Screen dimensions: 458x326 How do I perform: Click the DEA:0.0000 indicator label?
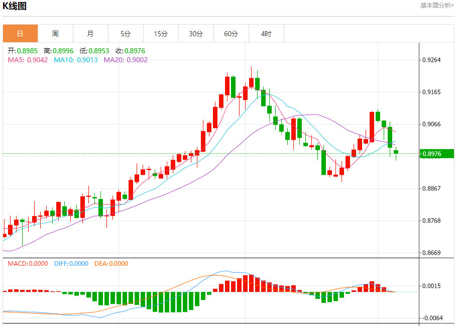[111, 264]
